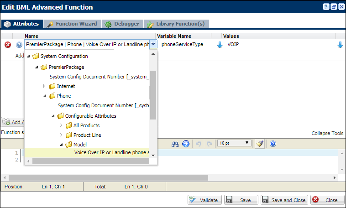This screenshot has height=208, width=346.
Task: Collapse the Phone tree node
Action: pos(45,96)
